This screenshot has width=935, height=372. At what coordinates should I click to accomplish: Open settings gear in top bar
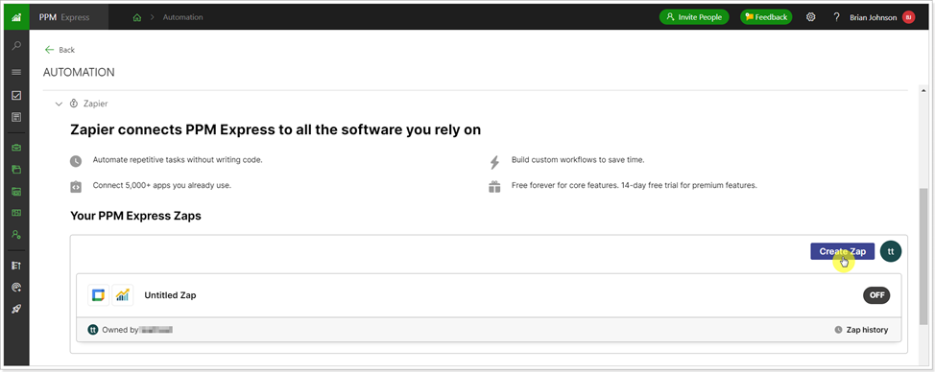point(811,17)
